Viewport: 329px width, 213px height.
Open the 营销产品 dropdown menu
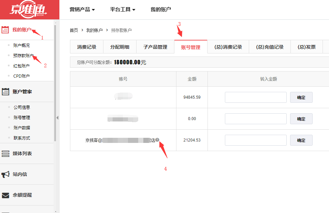pyautogui.click(x=82, y=10)
